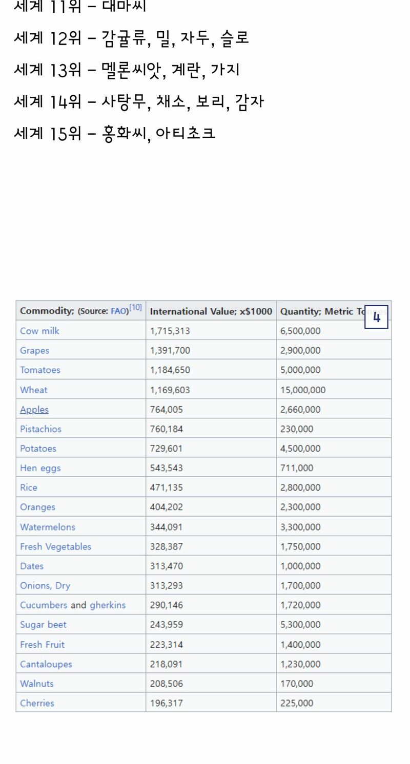Select the Cantaloupes quantity 1,230,000
The height and width of the screenshot is (764, 410).
pos(300,664)
